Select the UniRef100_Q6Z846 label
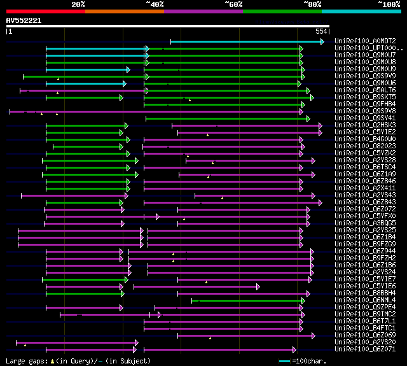This screenshot has width=407, height=366. 365,181
